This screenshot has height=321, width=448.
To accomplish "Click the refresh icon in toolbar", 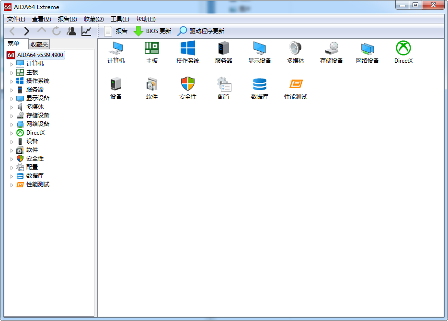I will [x=57, y=31].
